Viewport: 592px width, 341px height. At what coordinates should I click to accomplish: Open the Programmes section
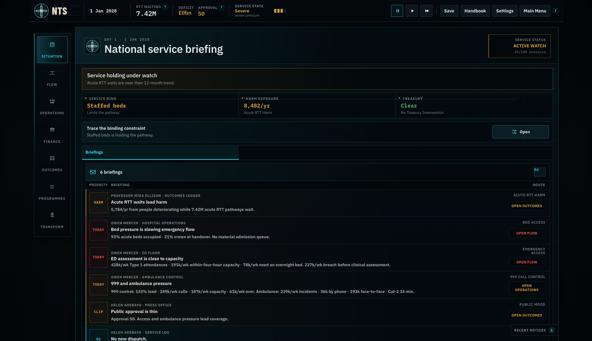coord(52,192)
